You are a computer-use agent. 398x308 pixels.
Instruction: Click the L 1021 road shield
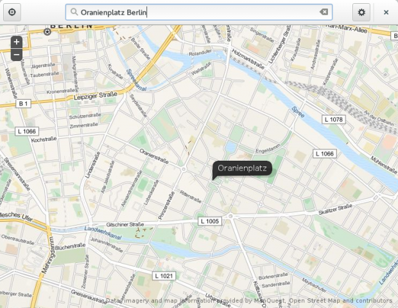[x=164, y=275]
